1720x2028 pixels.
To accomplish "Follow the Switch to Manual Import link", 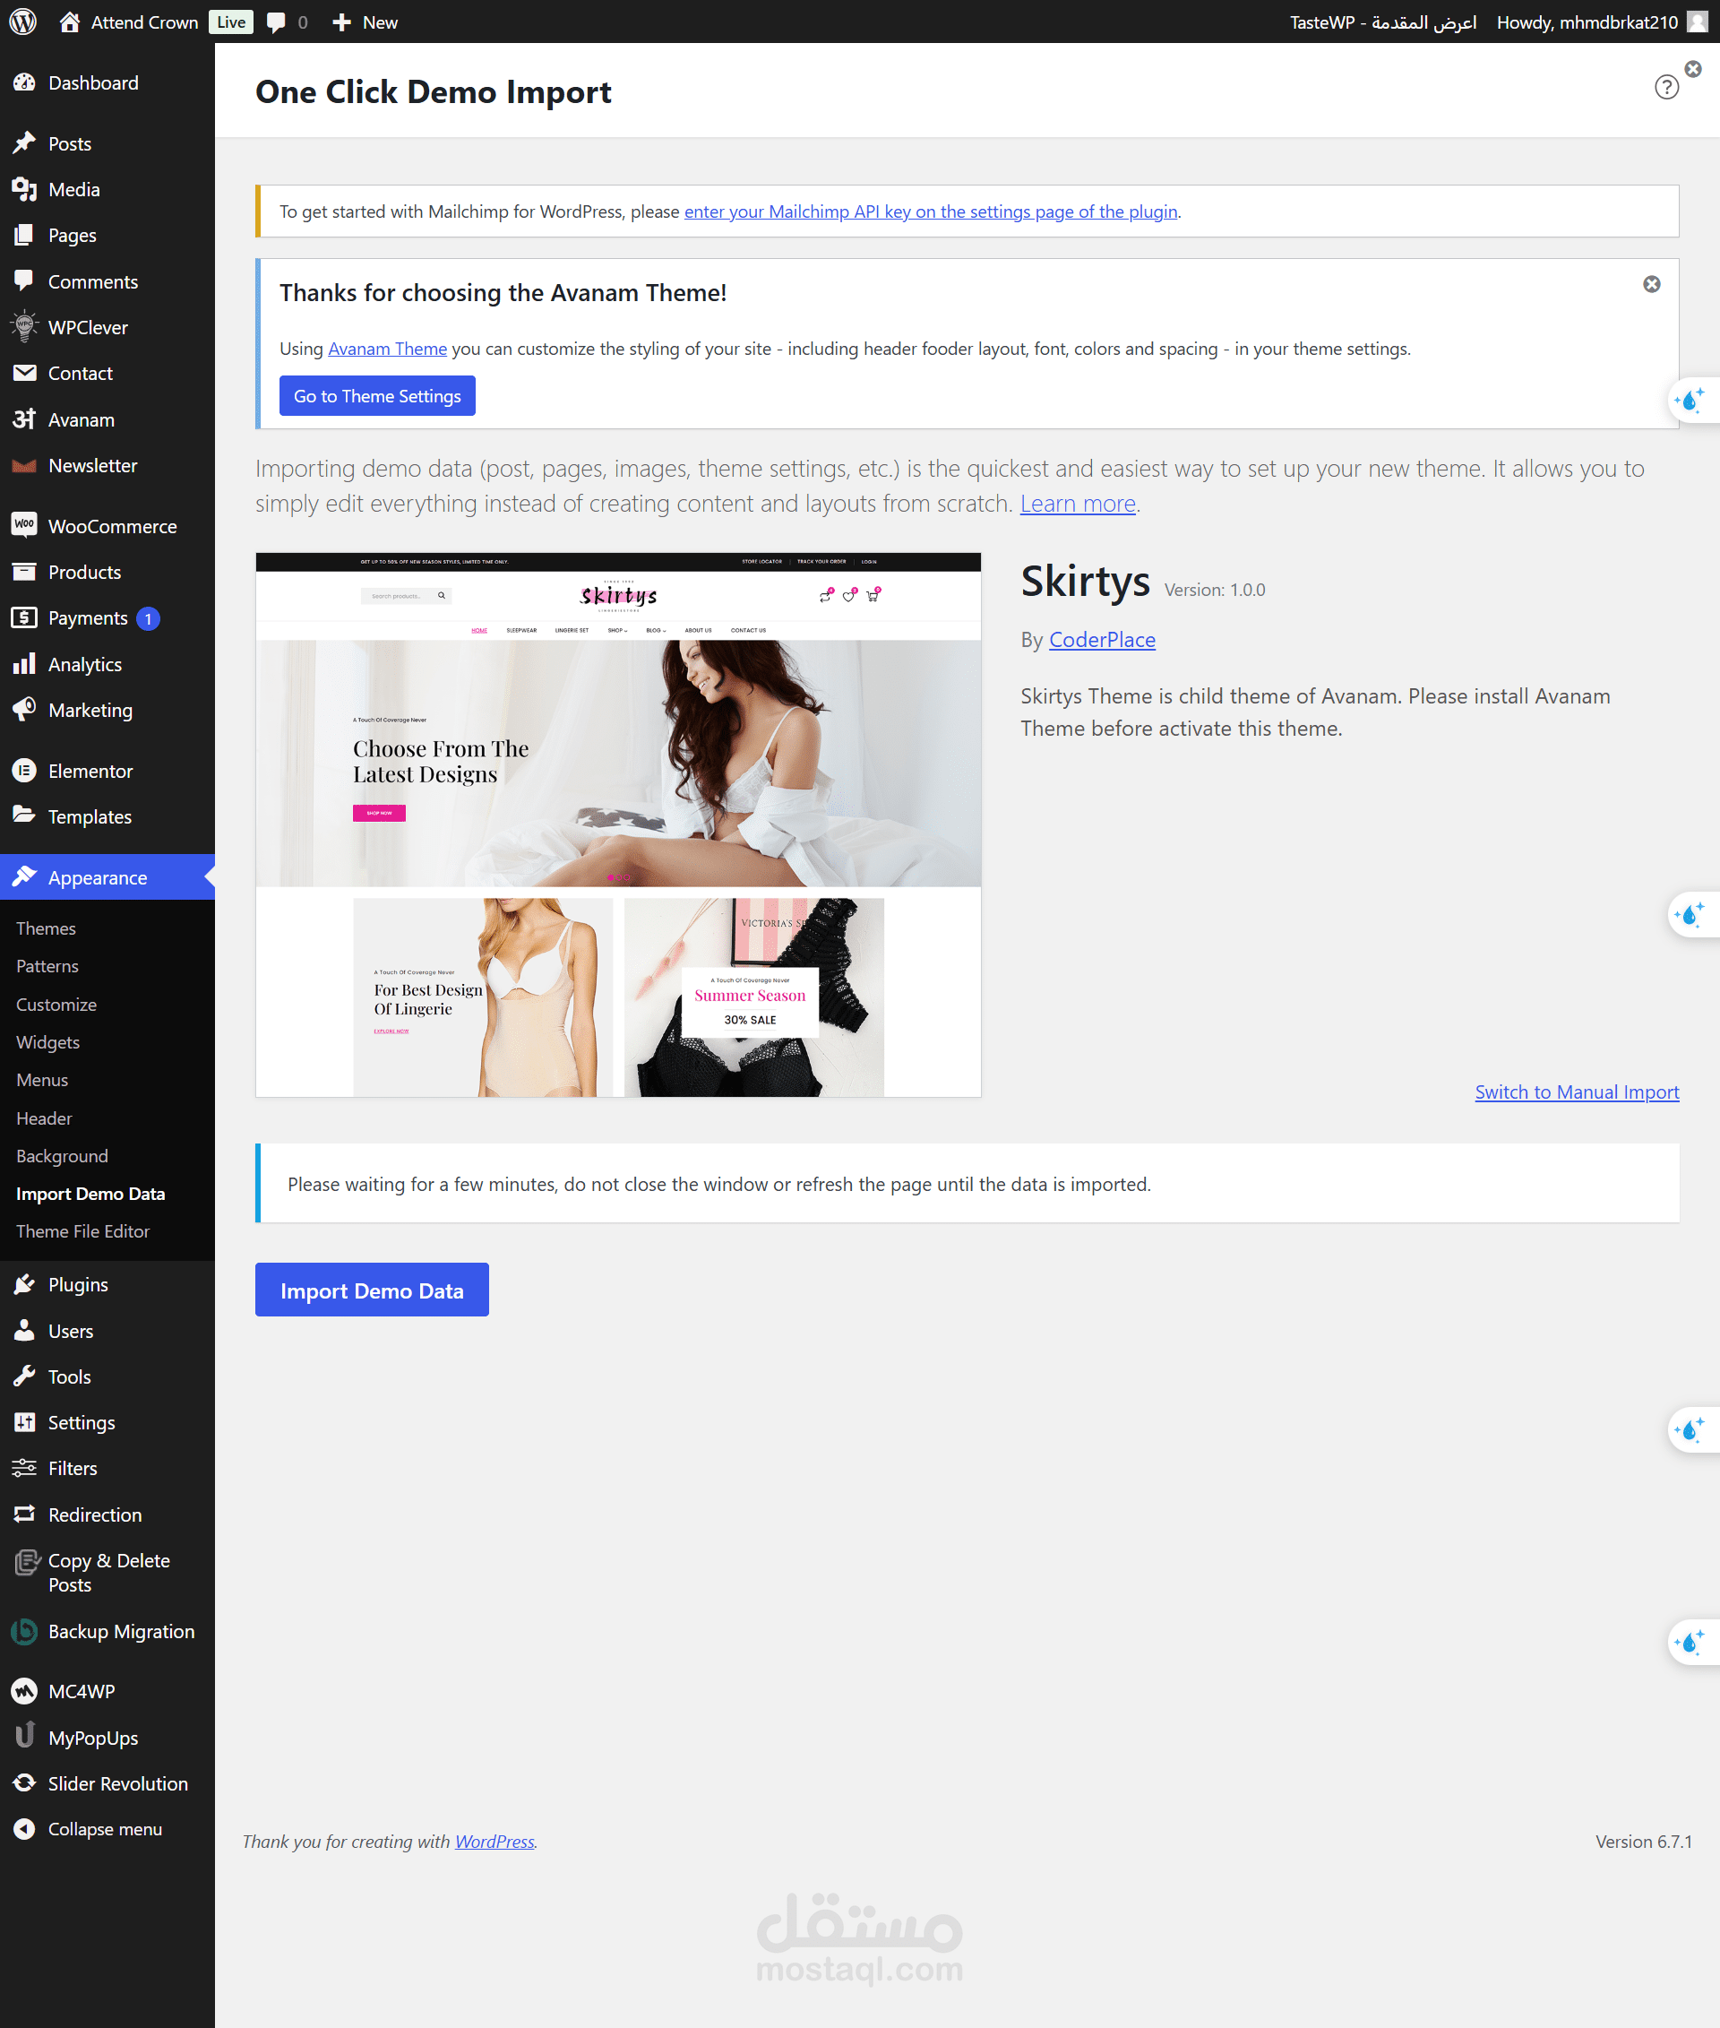I will pos(1576,1092).
